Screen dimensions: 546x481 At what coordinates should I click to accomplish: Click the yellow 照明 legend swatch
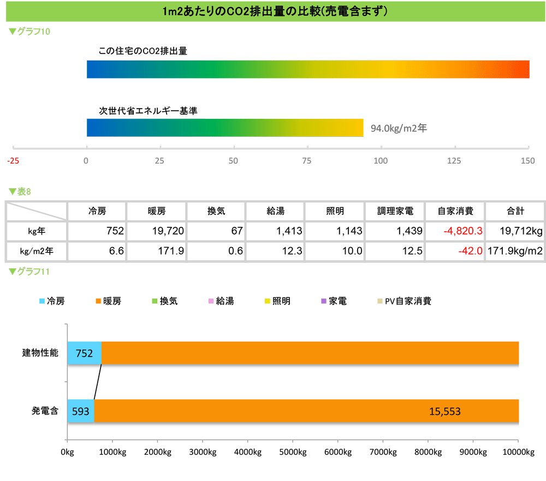click(x=268, y=301)
